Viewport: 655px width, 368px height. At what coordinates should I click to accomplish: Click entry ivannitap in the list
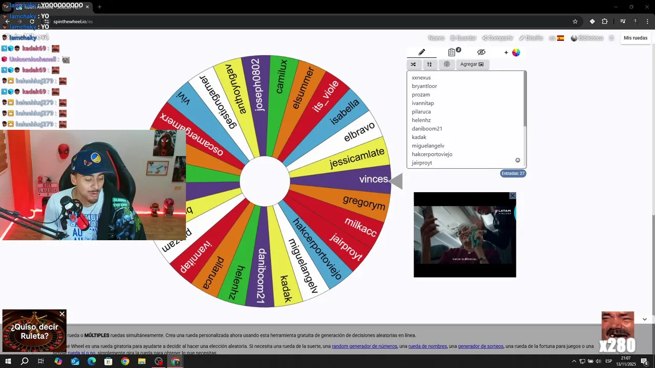point(423,103)
